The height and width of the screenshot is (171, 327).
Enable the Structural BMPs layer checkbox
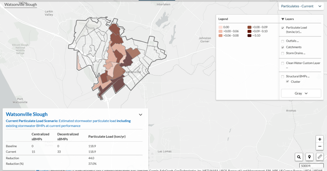[x=283, y=76]
